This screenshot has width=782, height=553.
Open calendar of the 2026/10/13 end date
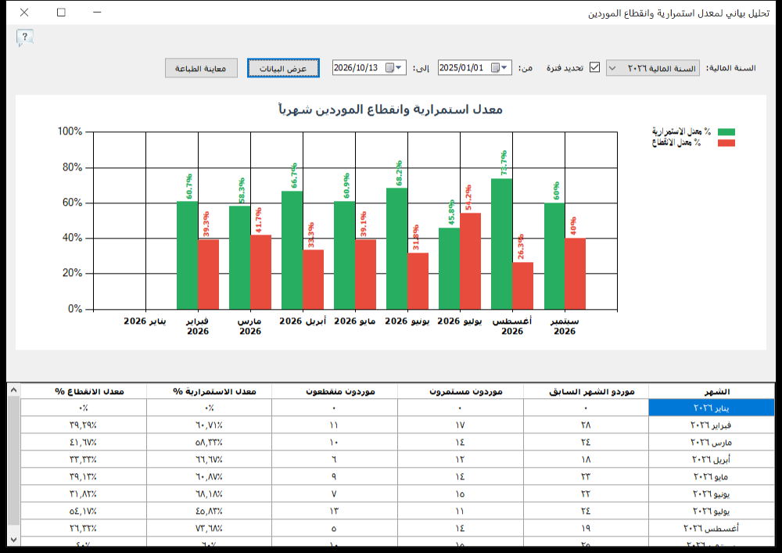(393, 67)
